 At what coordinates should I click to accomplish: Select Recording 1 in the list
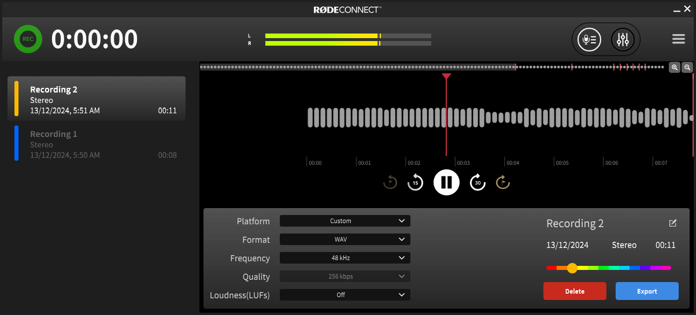(97, 143)
